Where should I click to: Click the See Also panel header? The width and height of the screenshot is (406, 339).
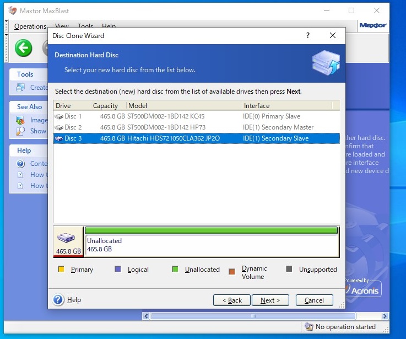(x=29, y=107)
